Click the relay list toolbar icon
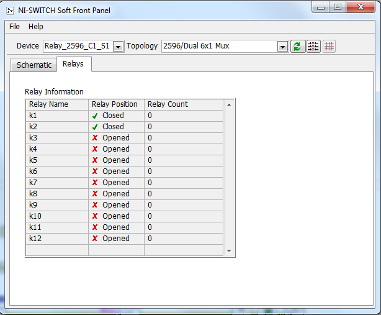 point(313,46)
